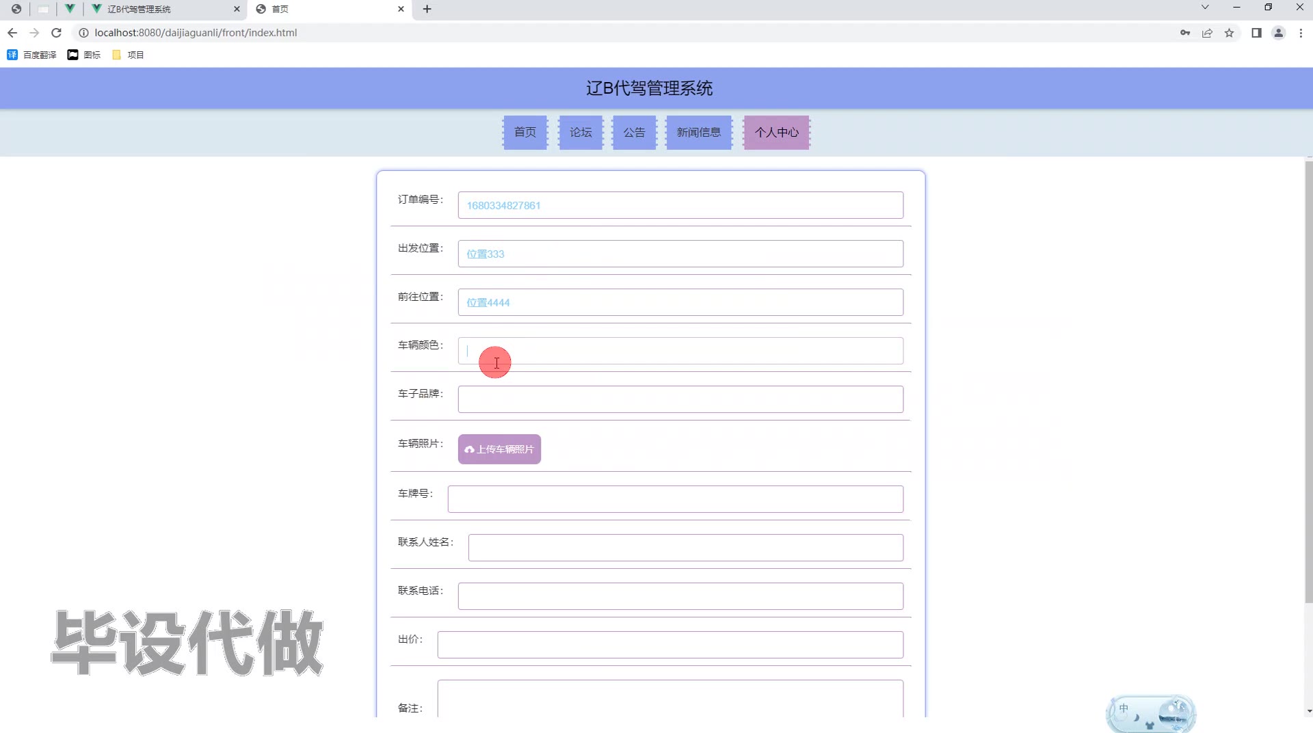Open the 百度翻译 bookmark

pos(32,55)
